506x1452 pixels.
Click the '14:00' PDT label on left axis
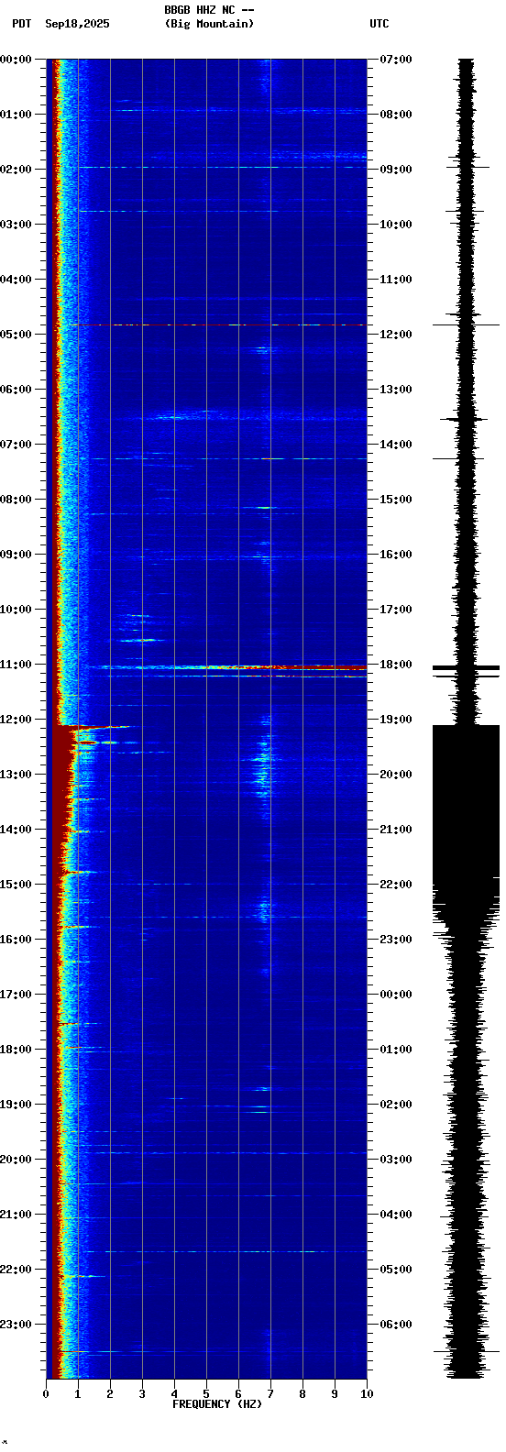[15, 830]
